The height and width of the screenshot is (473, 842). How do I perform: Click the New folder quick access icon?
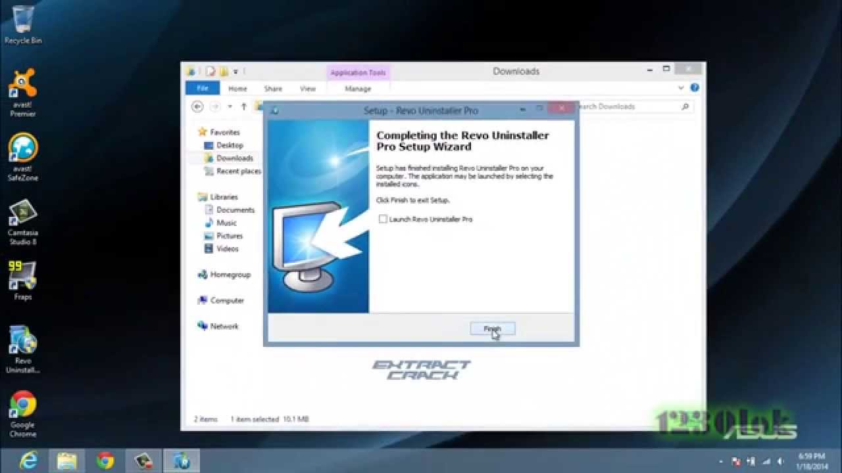[224, 72]
